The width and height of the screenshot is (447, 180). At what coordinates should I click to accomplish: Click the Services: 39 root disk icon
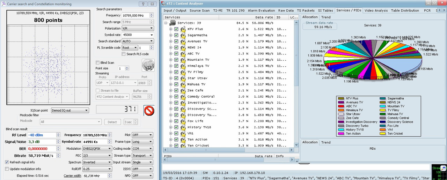(x=173, y=23)
